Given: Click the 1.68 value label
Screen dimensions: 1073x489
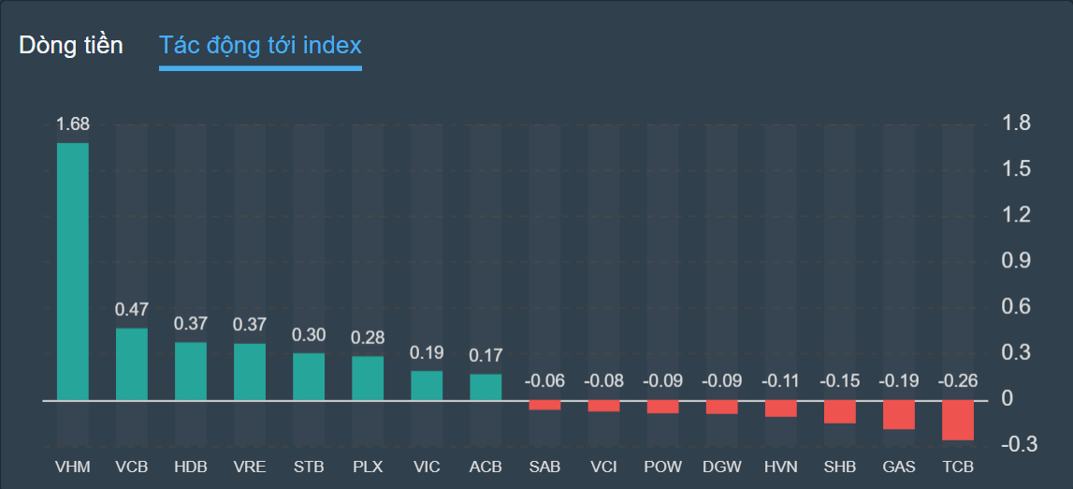Looking at the screenshot, I should point(73,124).
